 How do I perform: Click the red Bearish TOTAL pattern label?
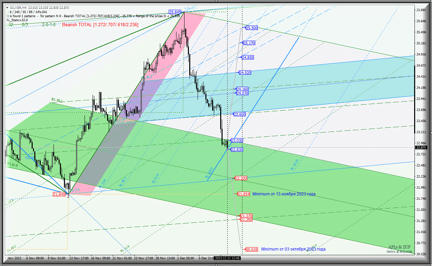pos(100,25)
